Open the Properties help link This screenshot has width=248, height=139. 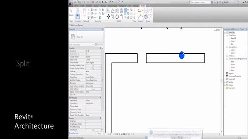click(74, 133)
